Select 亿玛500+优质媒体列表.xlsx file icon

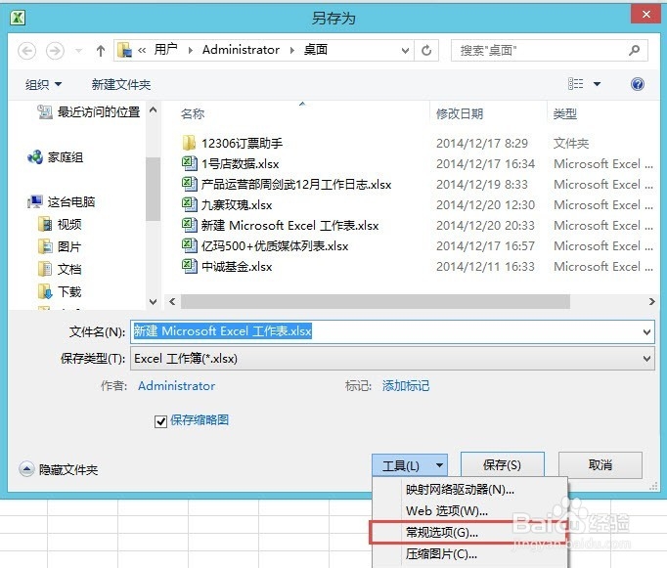coord(189,245)
